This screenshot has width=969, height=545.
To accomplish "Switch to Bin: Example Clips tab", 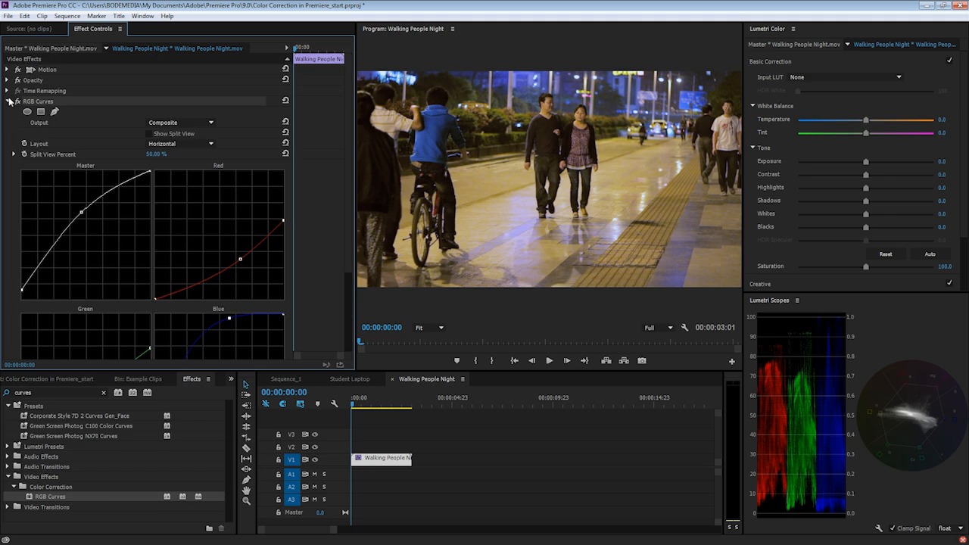I will coord(138,379).
